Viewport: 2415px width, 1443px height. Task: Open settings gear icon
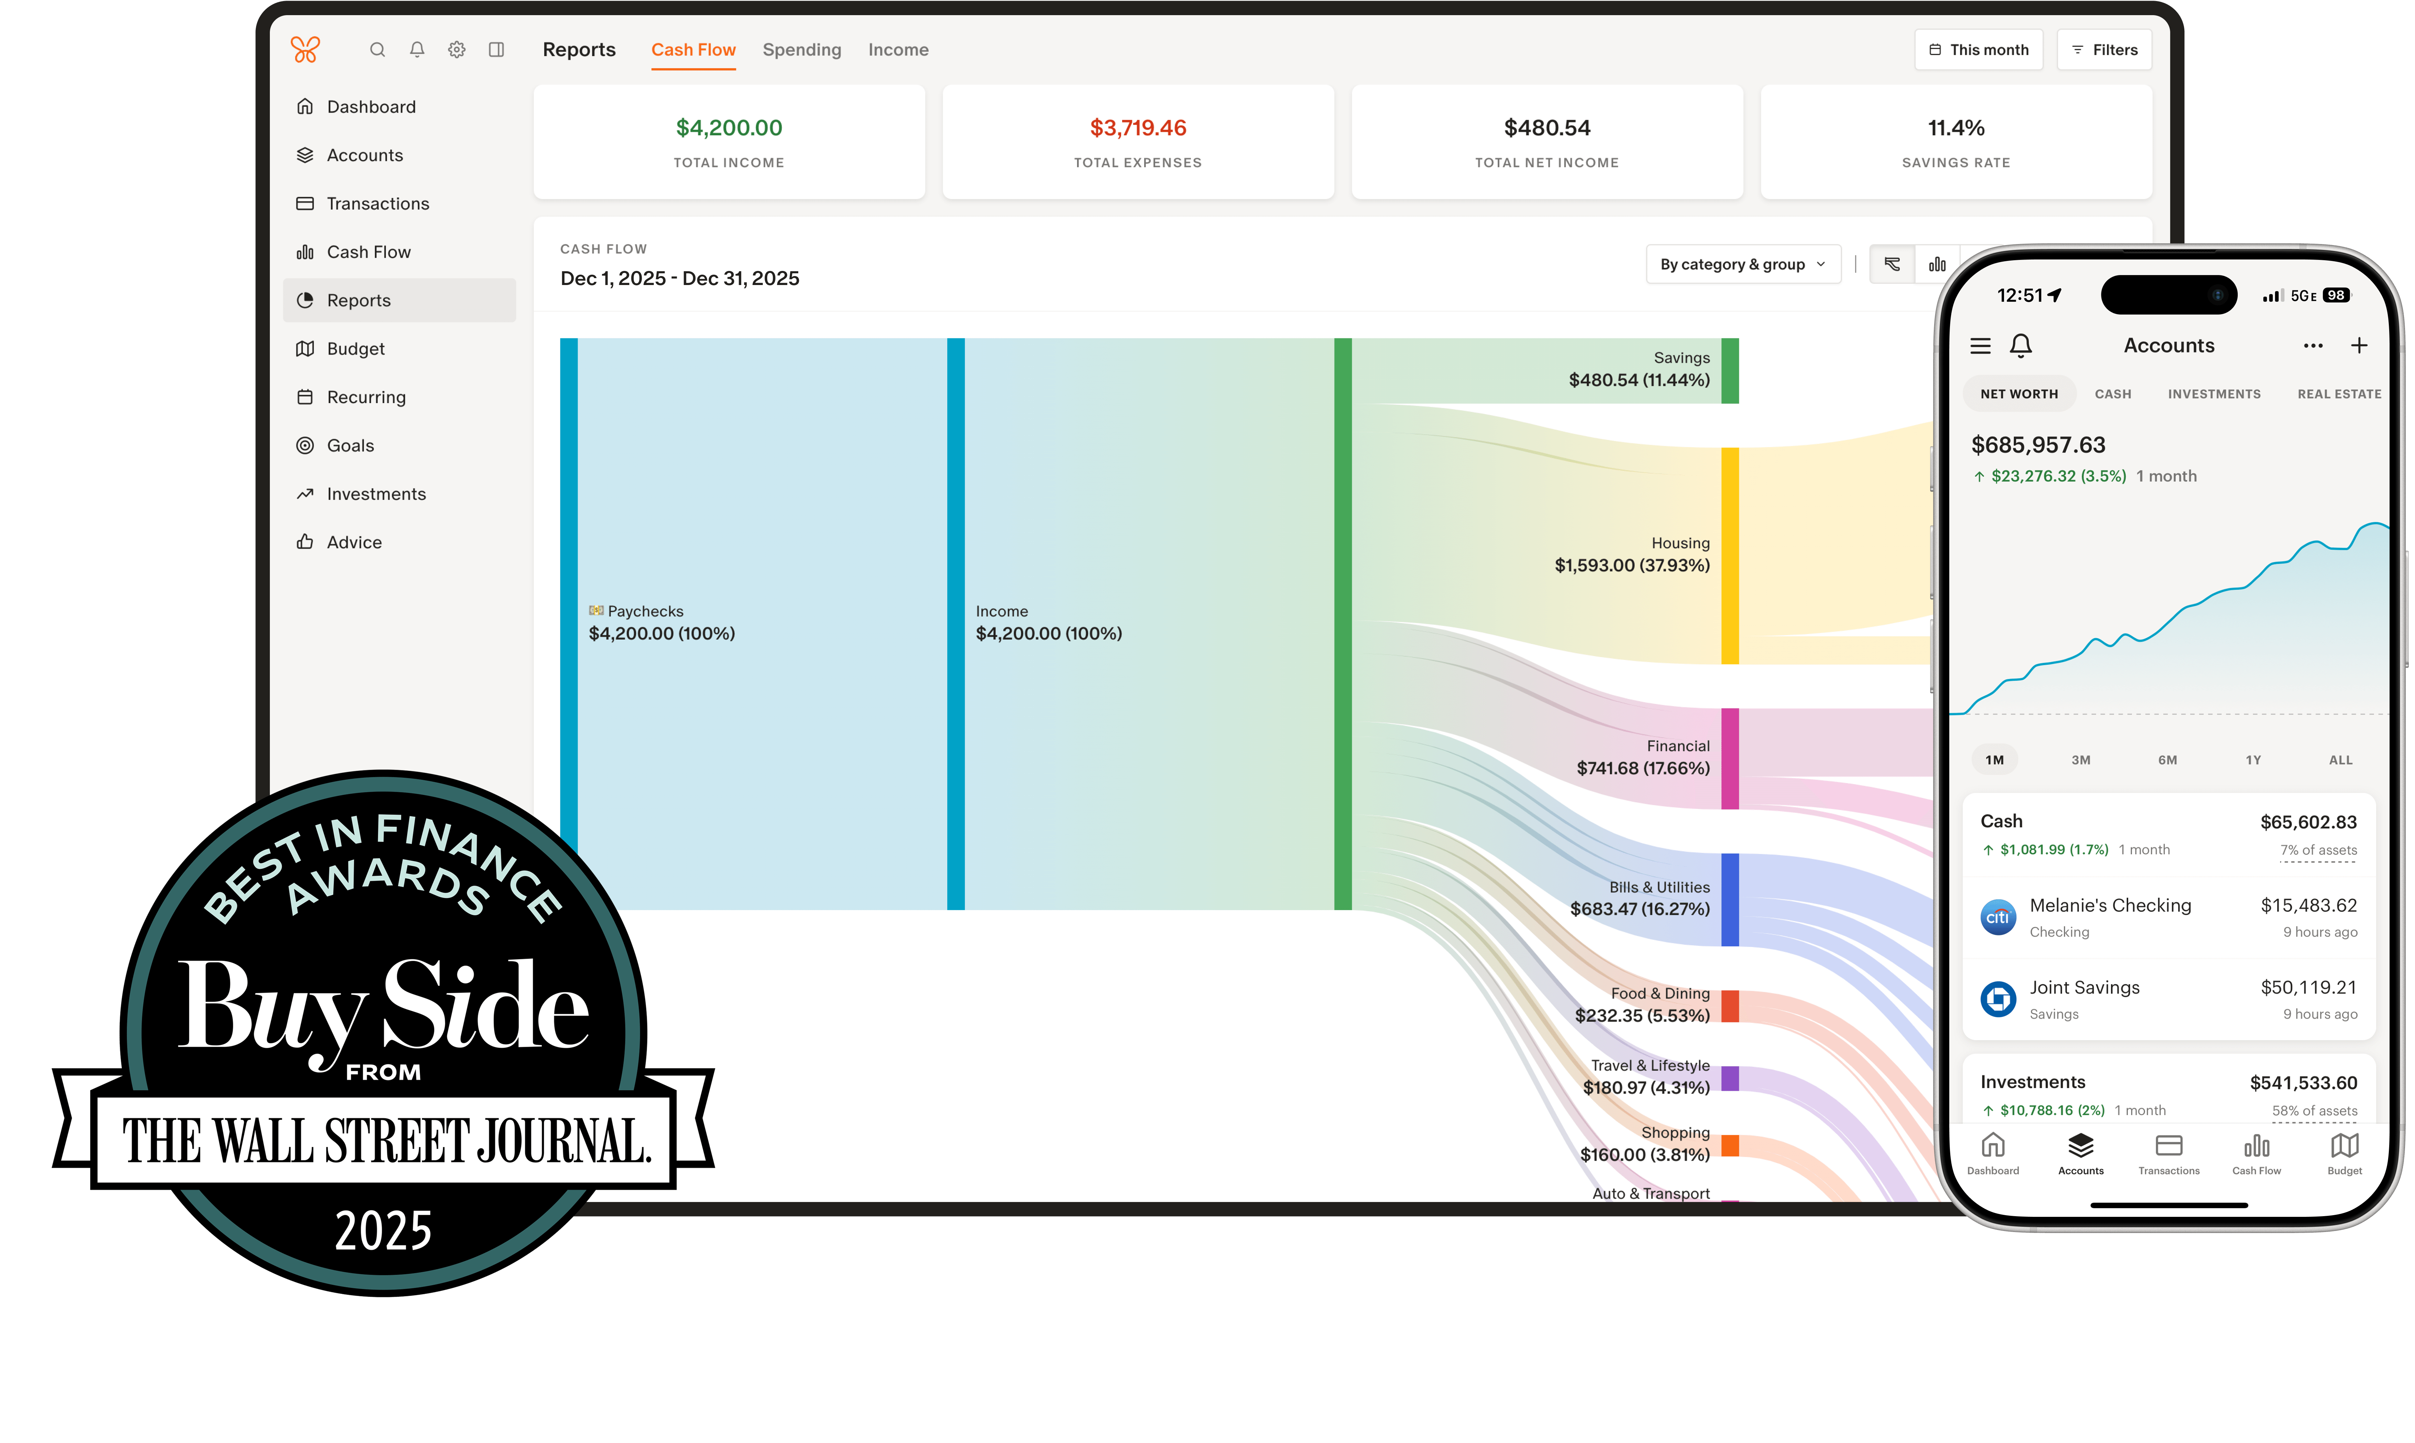[x=457, y=50]
